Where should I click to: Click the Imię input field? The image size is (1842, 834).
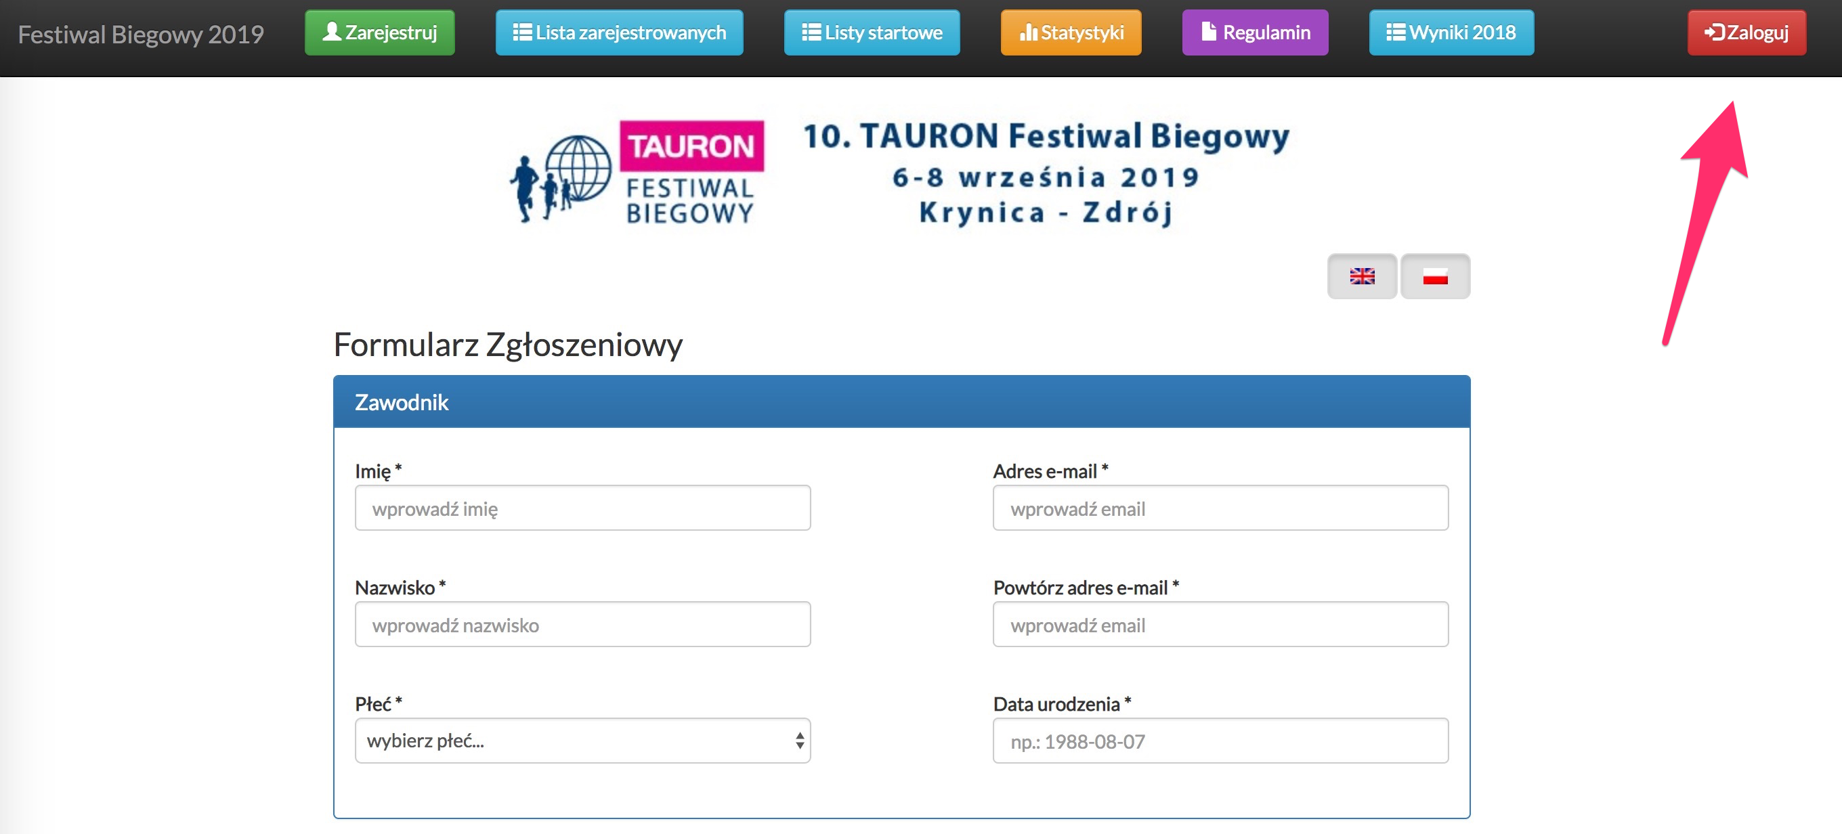click(582, 508)
